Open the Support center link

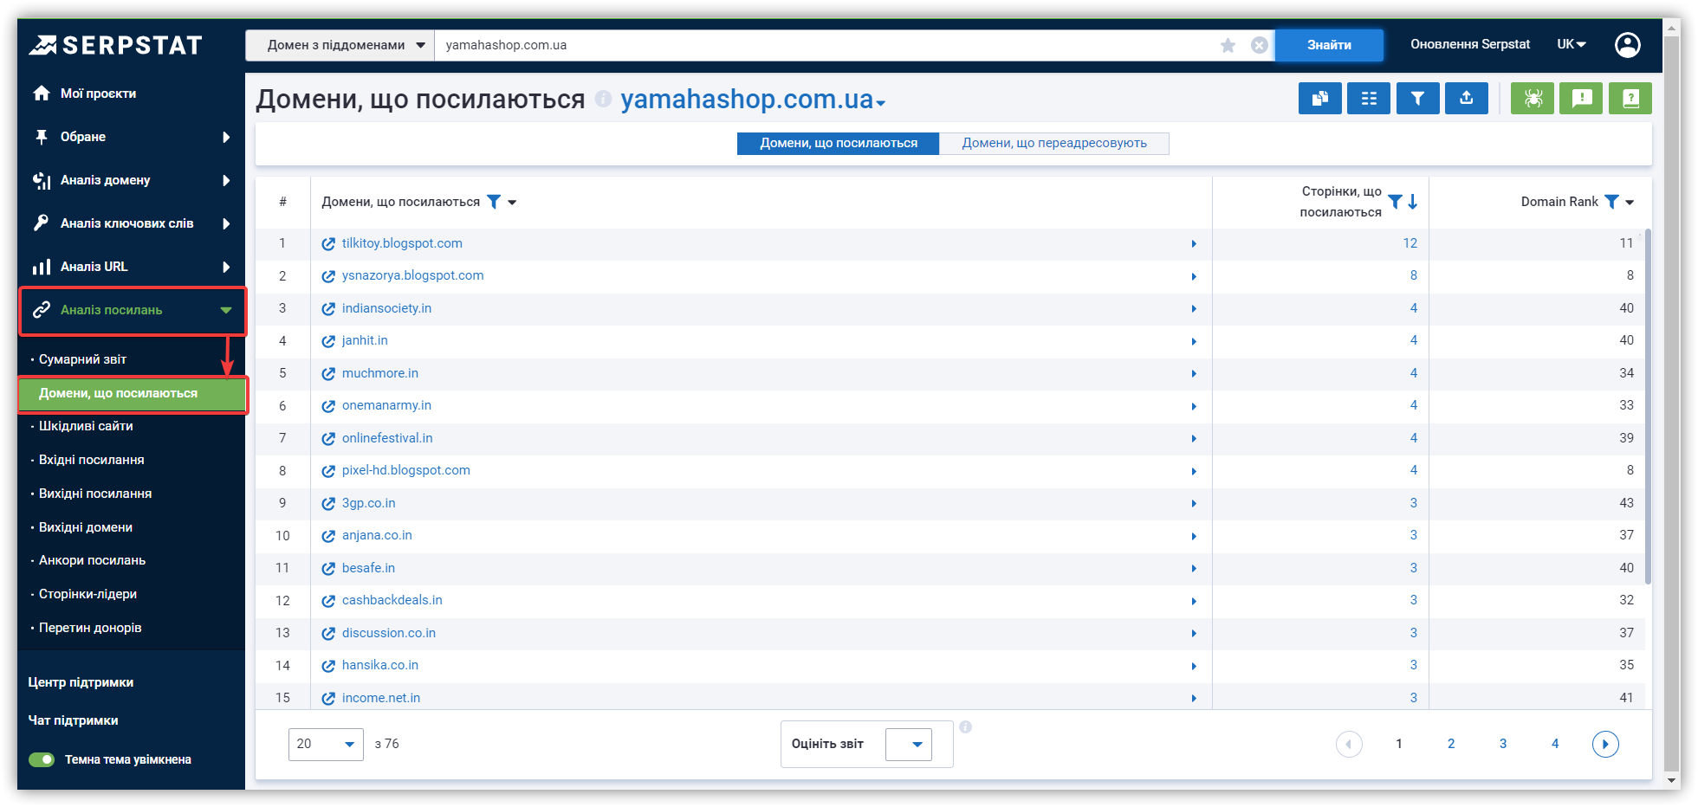point(81,682)
